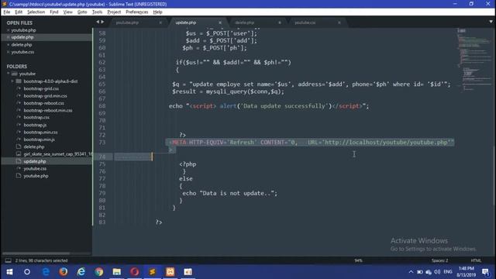Open youtube.php in folder tree
496x279 pixels.
(36, 176)
